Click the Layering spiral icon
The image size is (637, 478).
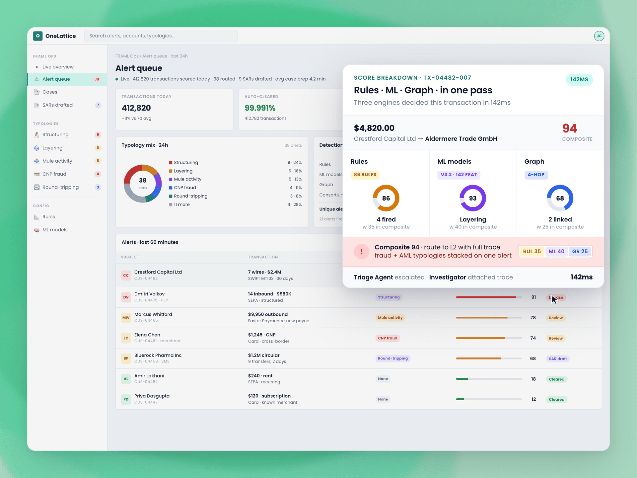pyautogui.click(x=36, y=148)
